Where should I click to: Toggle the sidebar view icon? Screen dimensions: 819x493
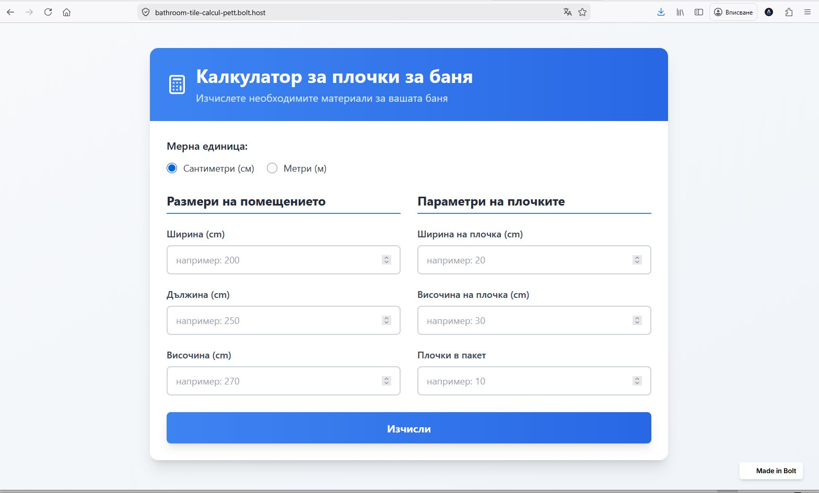(x=699, y=12)
